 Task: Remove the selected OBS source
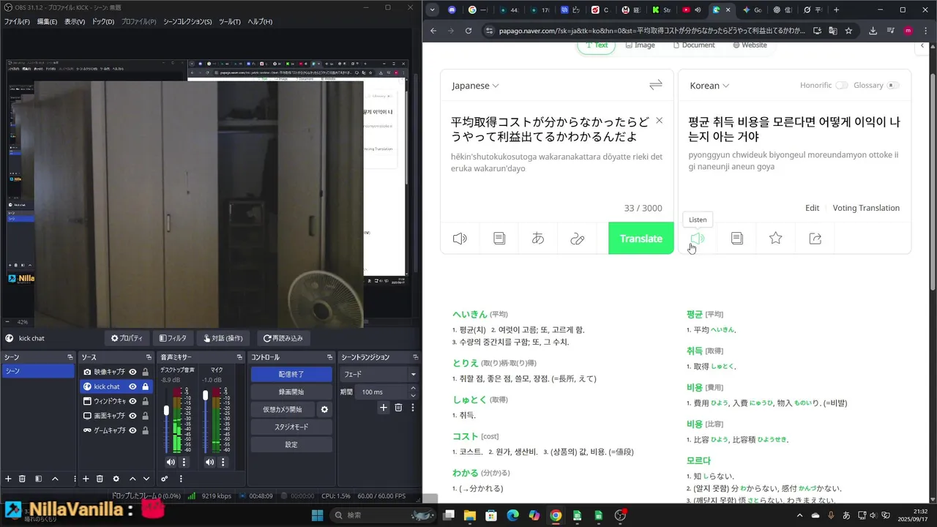(x=100, y=479)
